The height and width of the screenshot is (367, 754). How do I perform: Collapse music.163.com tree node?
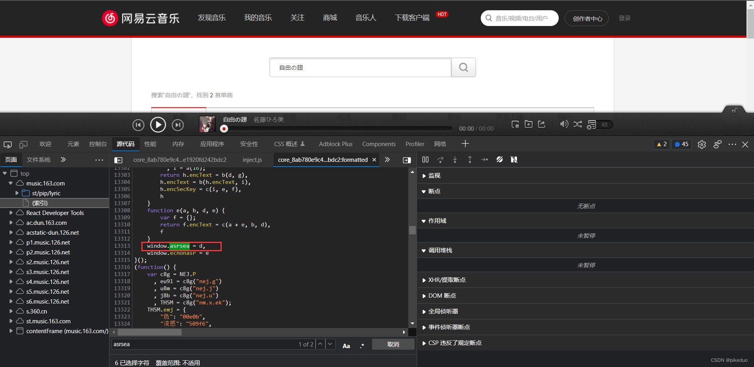coord(11,183)
